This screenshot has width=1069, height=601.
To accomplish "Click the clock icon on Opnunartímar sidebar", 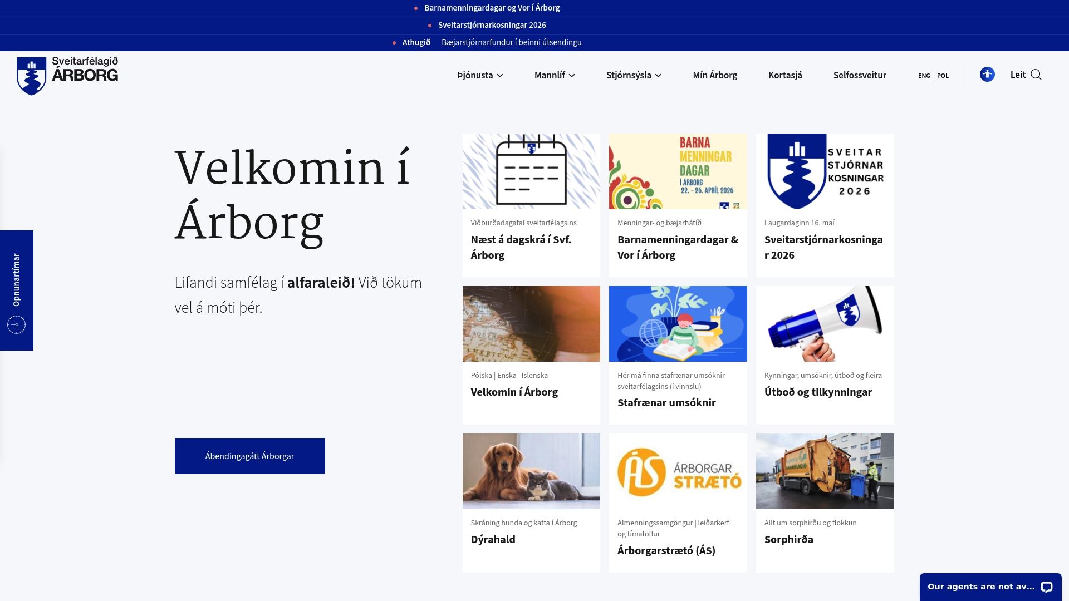I will tap(16, 324).
